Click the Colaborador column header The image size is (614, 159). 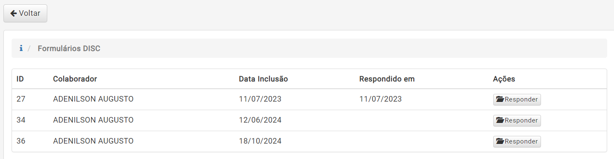[x=75, y=79]
